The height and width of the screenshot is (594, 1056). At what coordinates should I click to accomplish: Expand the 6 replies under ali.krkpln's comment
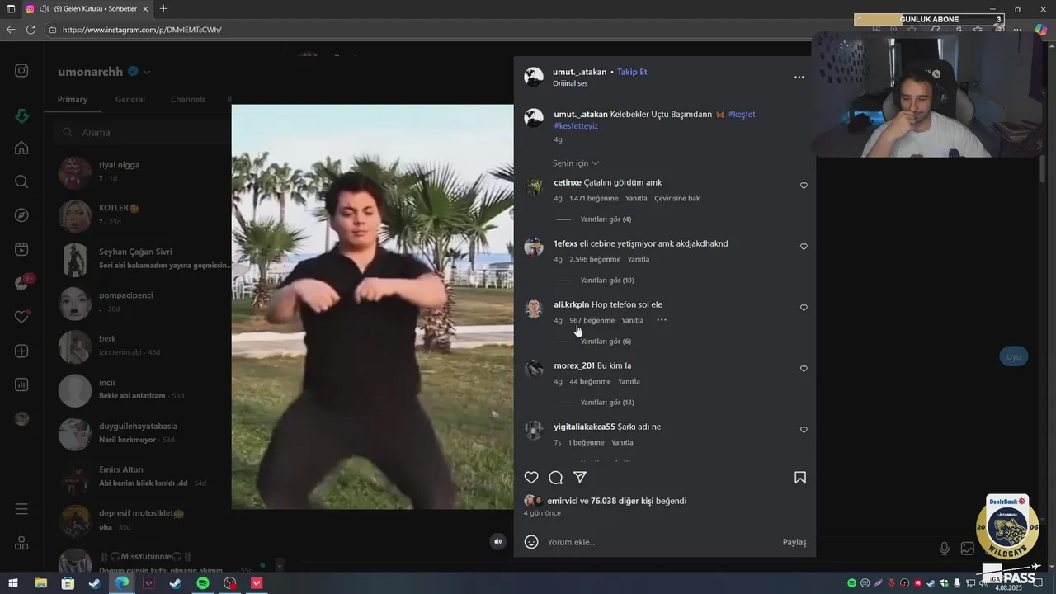point(606,342)
